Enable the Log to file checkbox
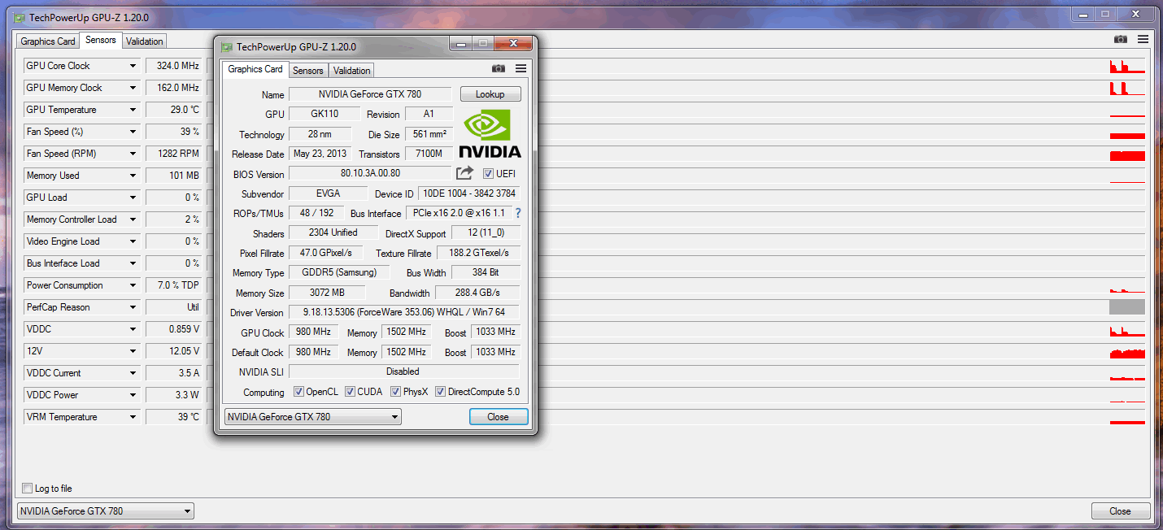Viewport: 1163px width, 530px height. point(28,489)
